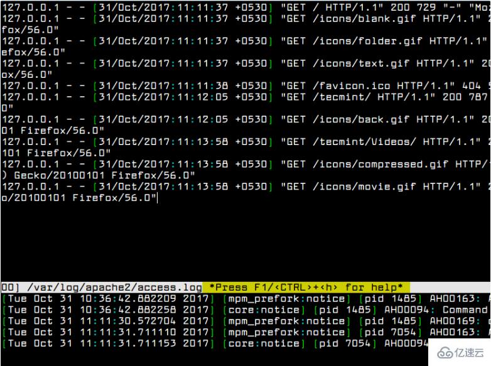This screenshot has height=366, width=491.
Task: Click the /favicon.ico 404 request line
Action: coord(245,85)
